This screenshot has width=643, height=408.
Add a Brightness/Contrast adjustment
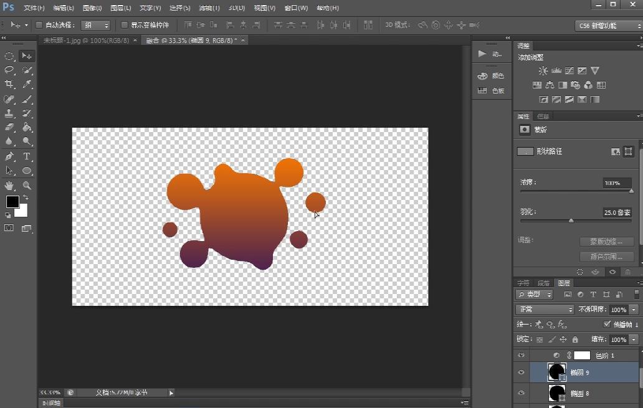coord(543,70)
